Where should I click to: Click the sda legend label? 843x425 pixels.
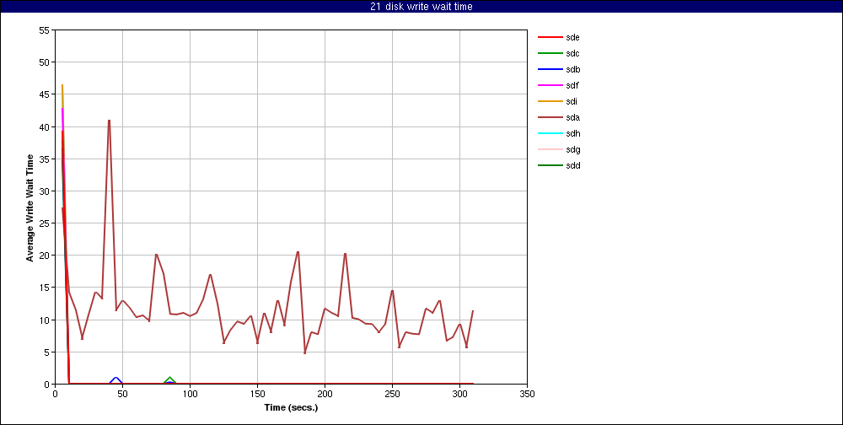(x=572, y=117)
